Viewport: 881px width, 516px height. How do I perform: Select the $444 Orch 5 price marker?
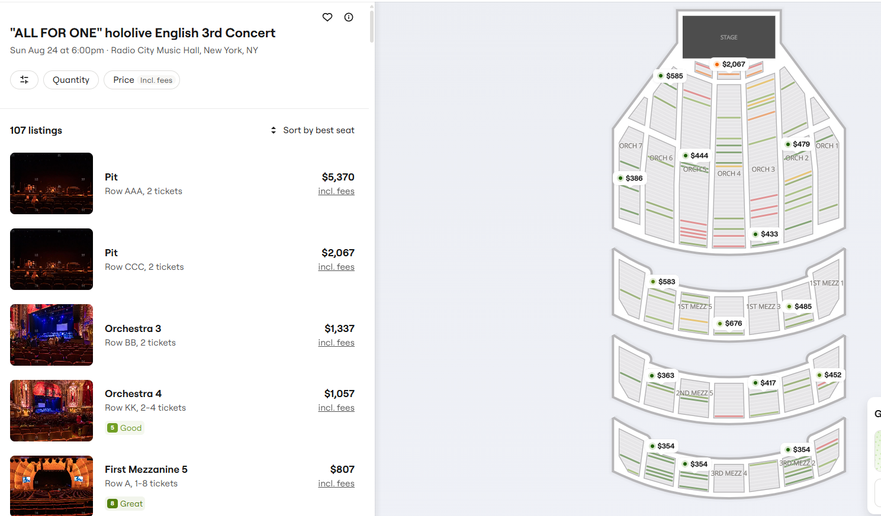click(696, 156)
